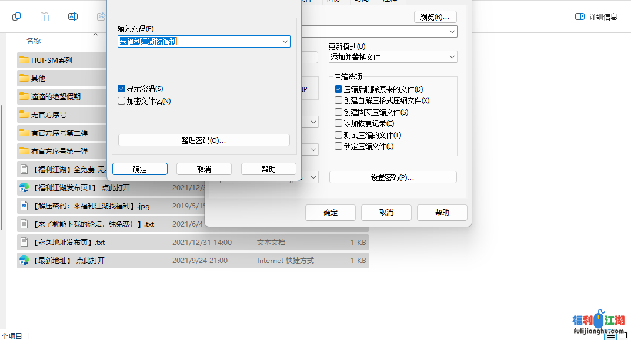
Task: Click the Rename icon in Explorer toolbar
Action: (72, 16)
